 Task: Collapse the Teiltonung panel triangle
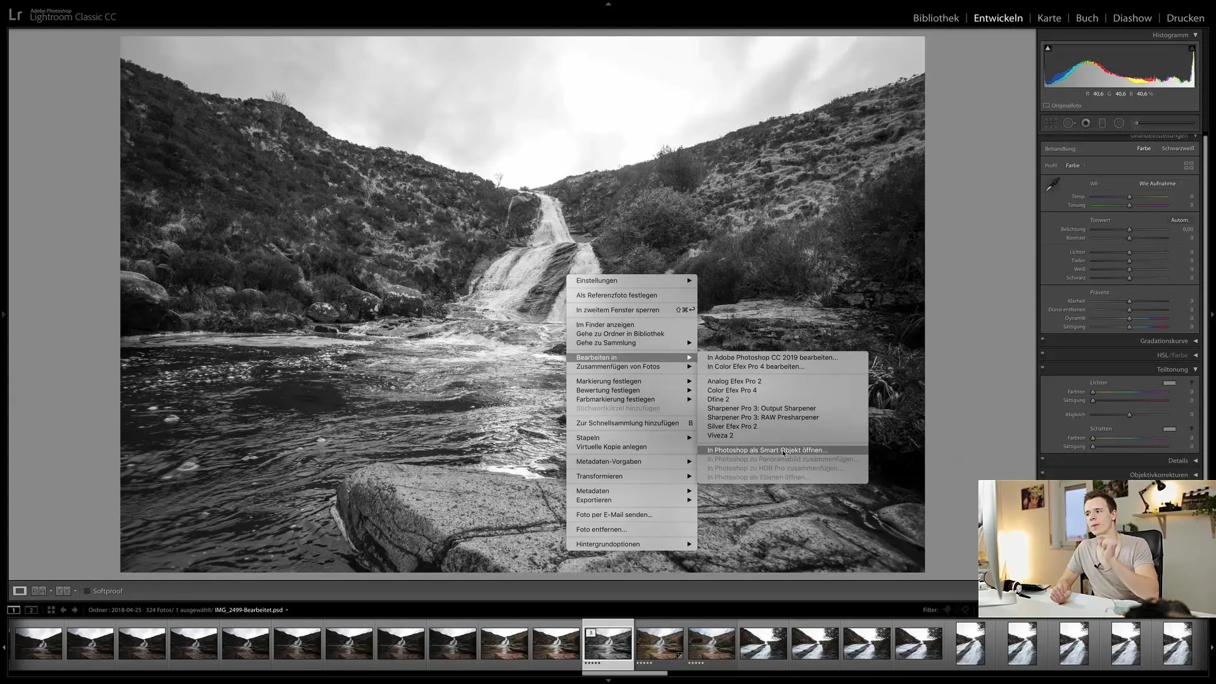click(1196, 369)
